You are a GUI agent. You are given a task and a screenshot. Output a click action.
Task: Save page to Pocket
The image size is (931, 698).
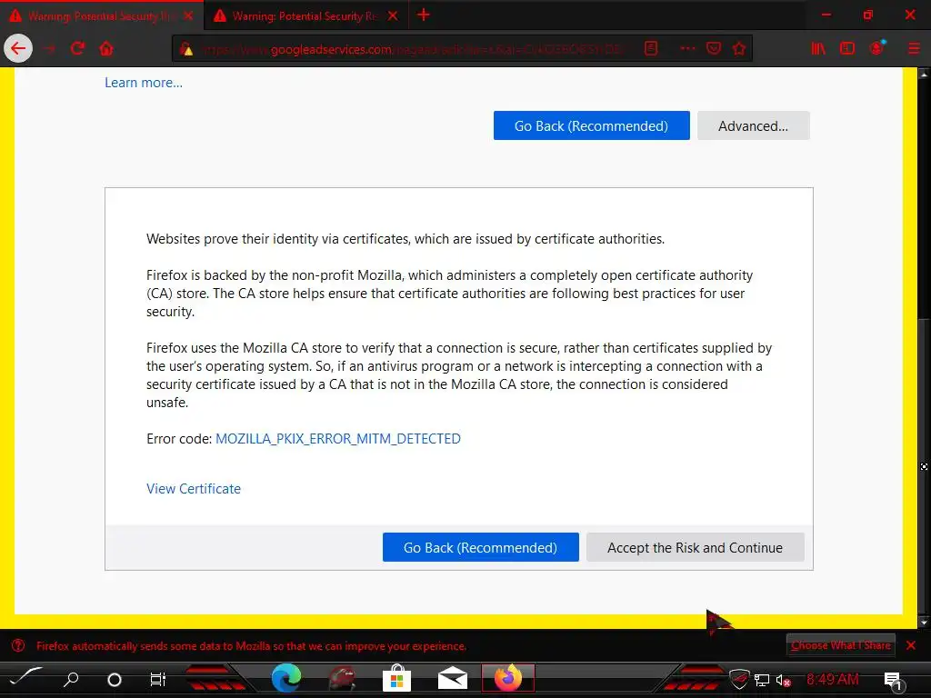point(714,49)
